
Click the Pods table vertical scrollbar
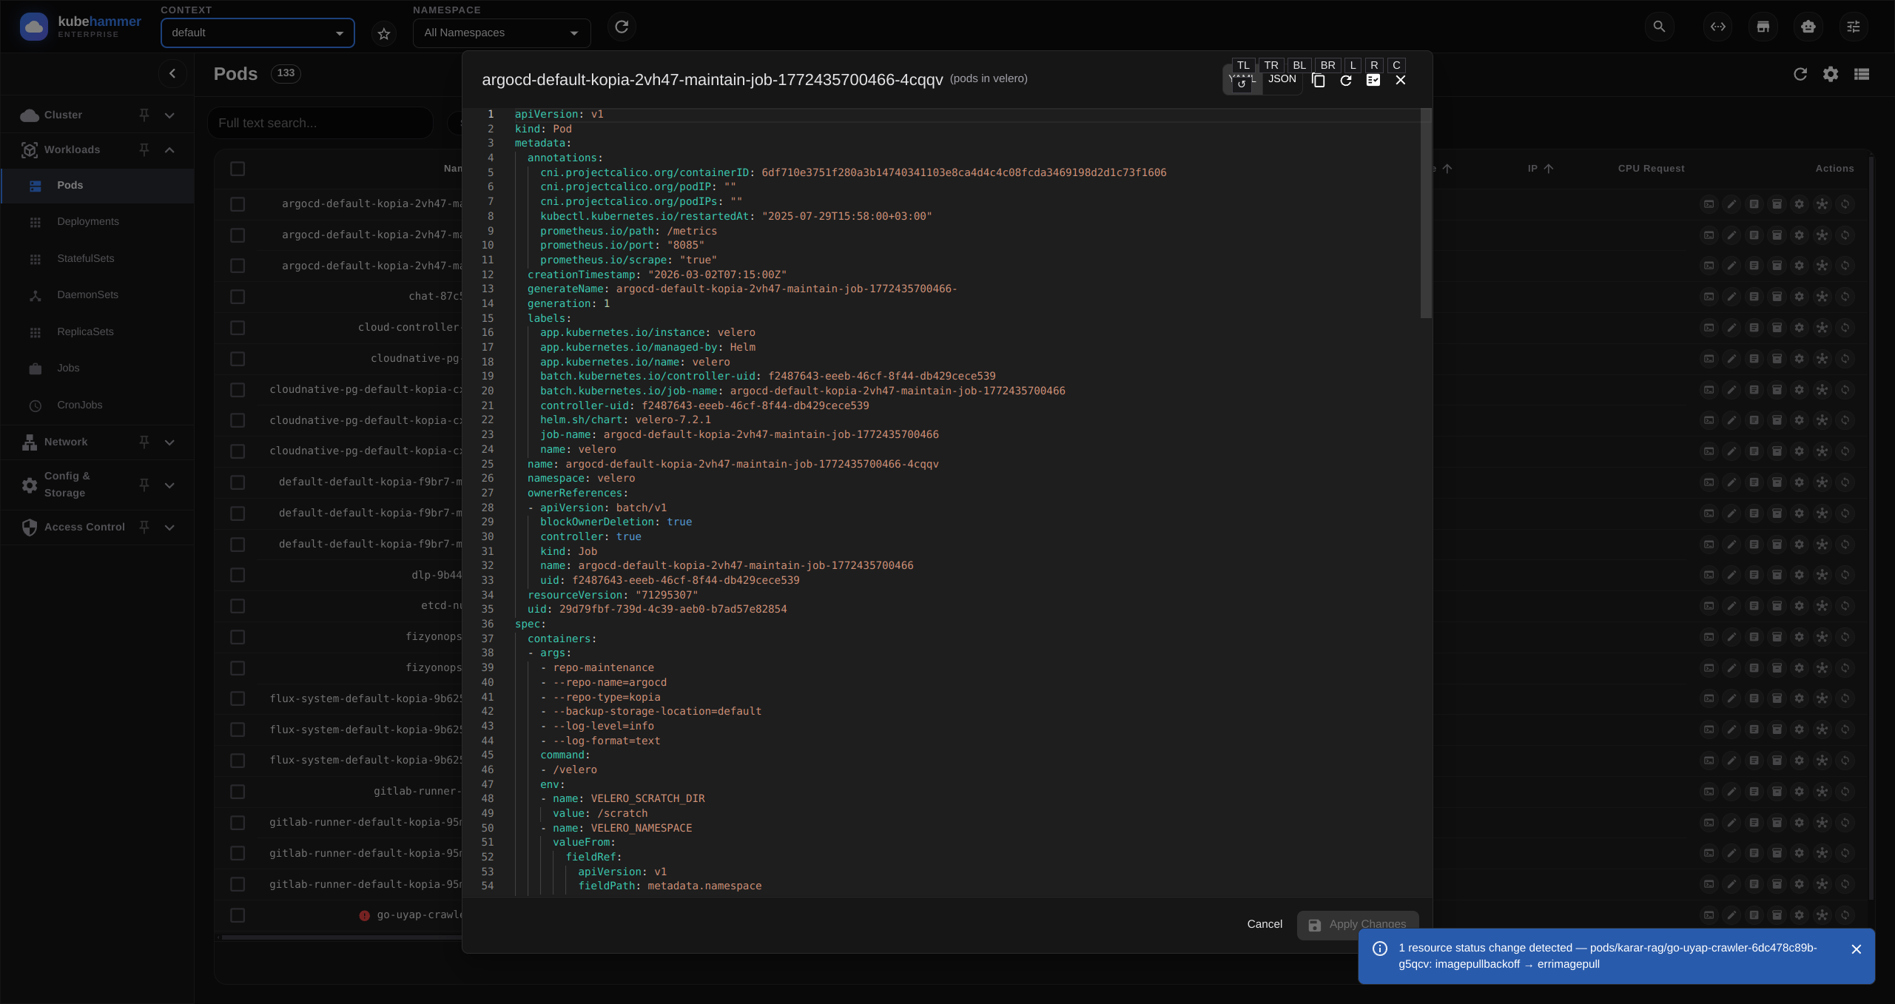[1872, 527]
